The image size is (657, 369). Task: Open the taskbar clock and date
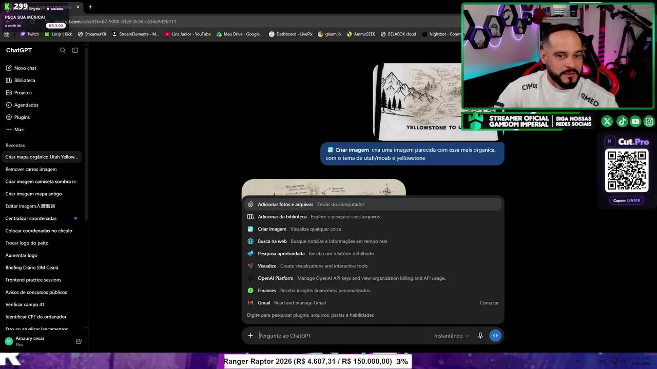coord(642,361)
